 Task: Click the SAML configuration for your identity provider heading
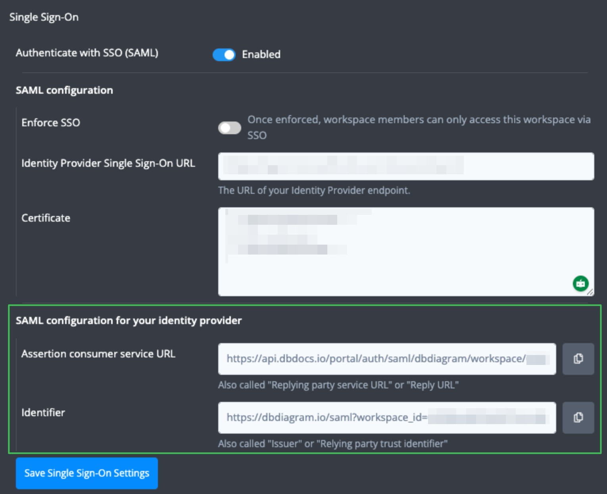click(x=128, y=320)
